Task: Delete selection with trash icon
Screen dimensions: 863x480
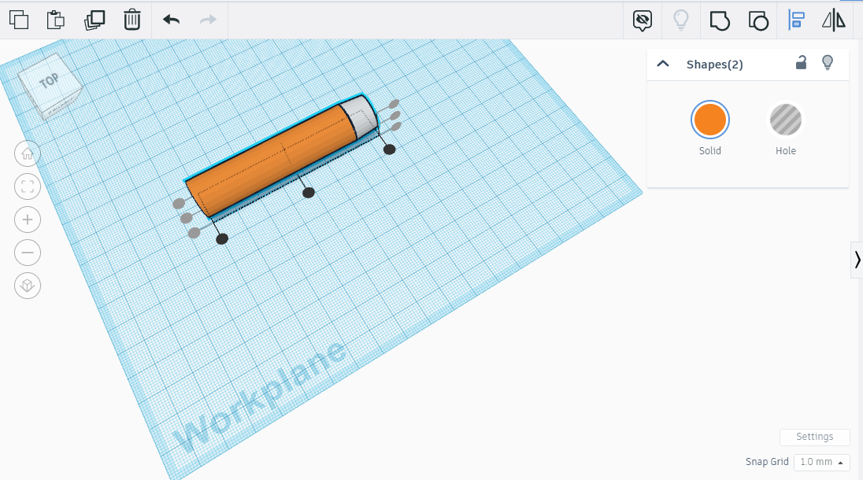Action: (132, 20)
